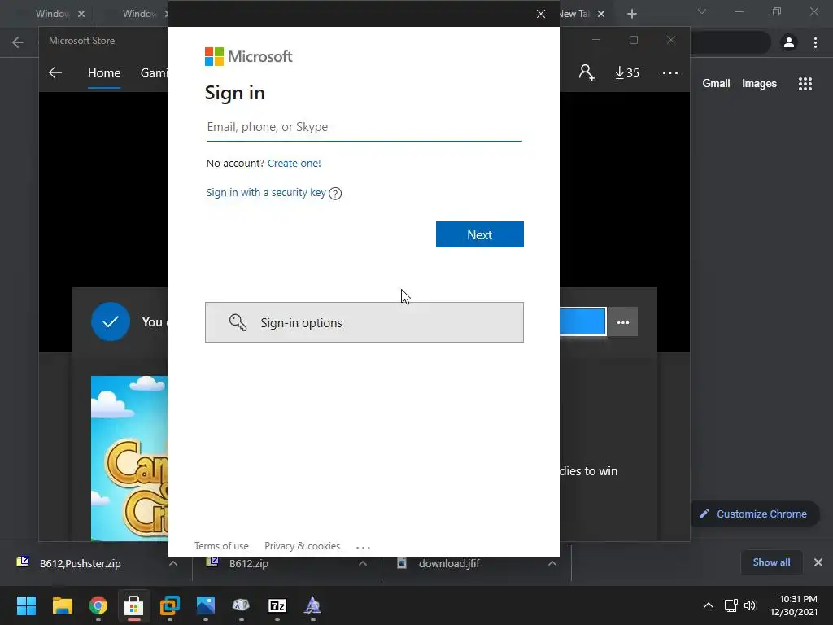
Task: Open more footer options ellipsis in sign-in dialog
Action: (363, 547)
